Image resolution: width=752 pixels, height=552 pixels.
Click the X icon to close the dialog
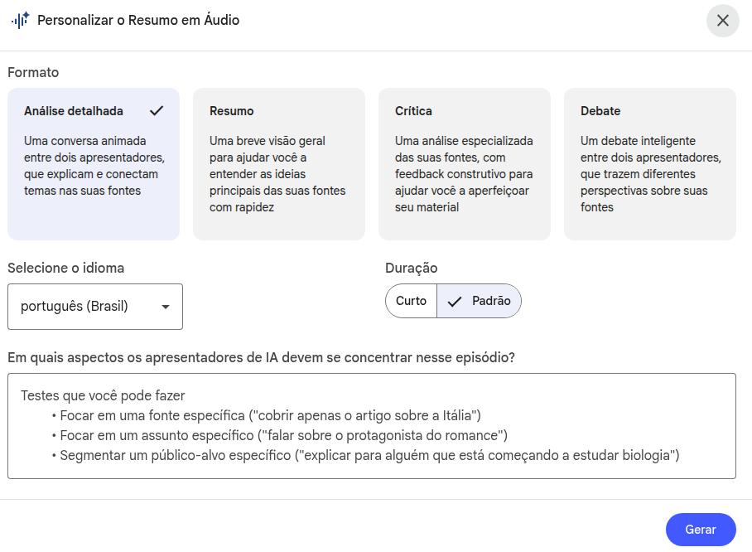tap(722, 20)
